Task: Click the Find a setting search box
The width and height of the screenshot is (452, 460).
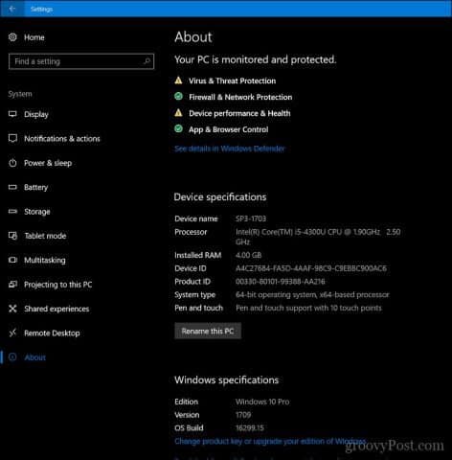Action: coord(81,61)
